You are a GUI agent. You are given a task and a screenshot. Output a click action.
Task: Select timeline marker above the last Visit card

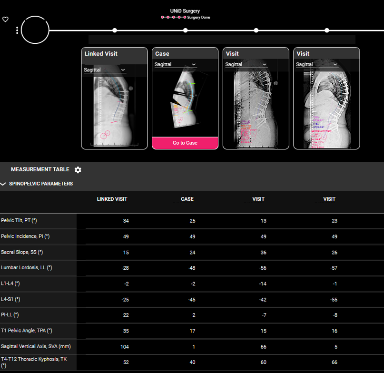[x=327, y=30]
